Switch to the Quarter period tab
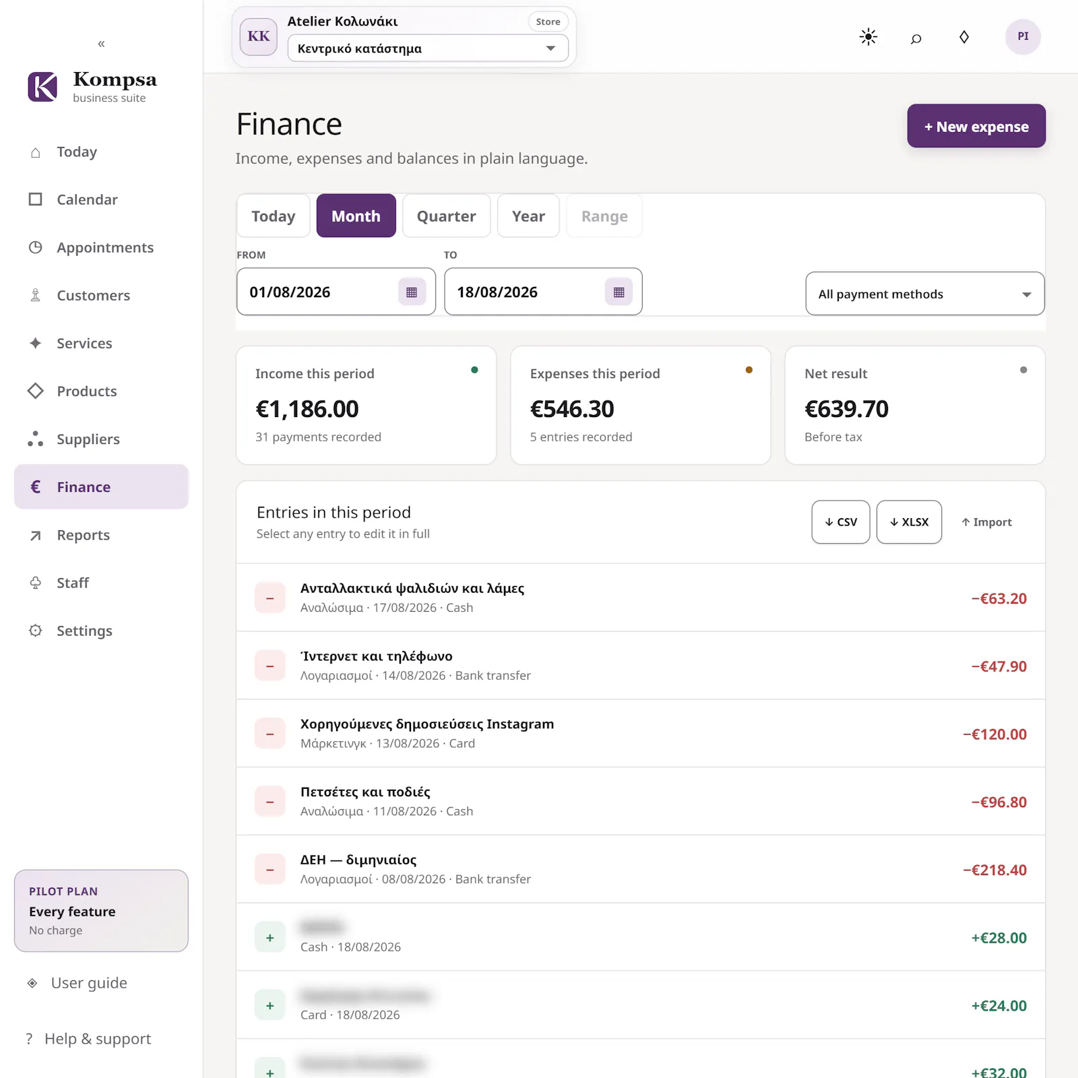This screenshot has width=1078, height=1078. [446, 216]
